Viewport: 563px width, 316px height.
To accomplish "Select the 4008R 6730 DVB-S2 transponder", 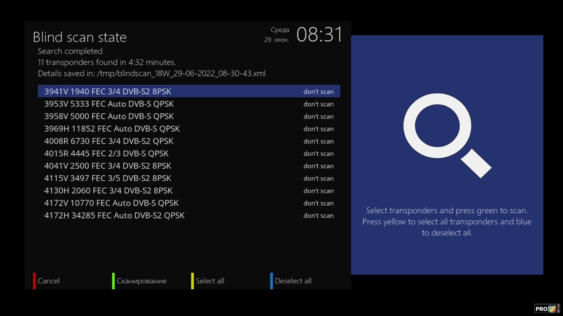I will point(189,141).
